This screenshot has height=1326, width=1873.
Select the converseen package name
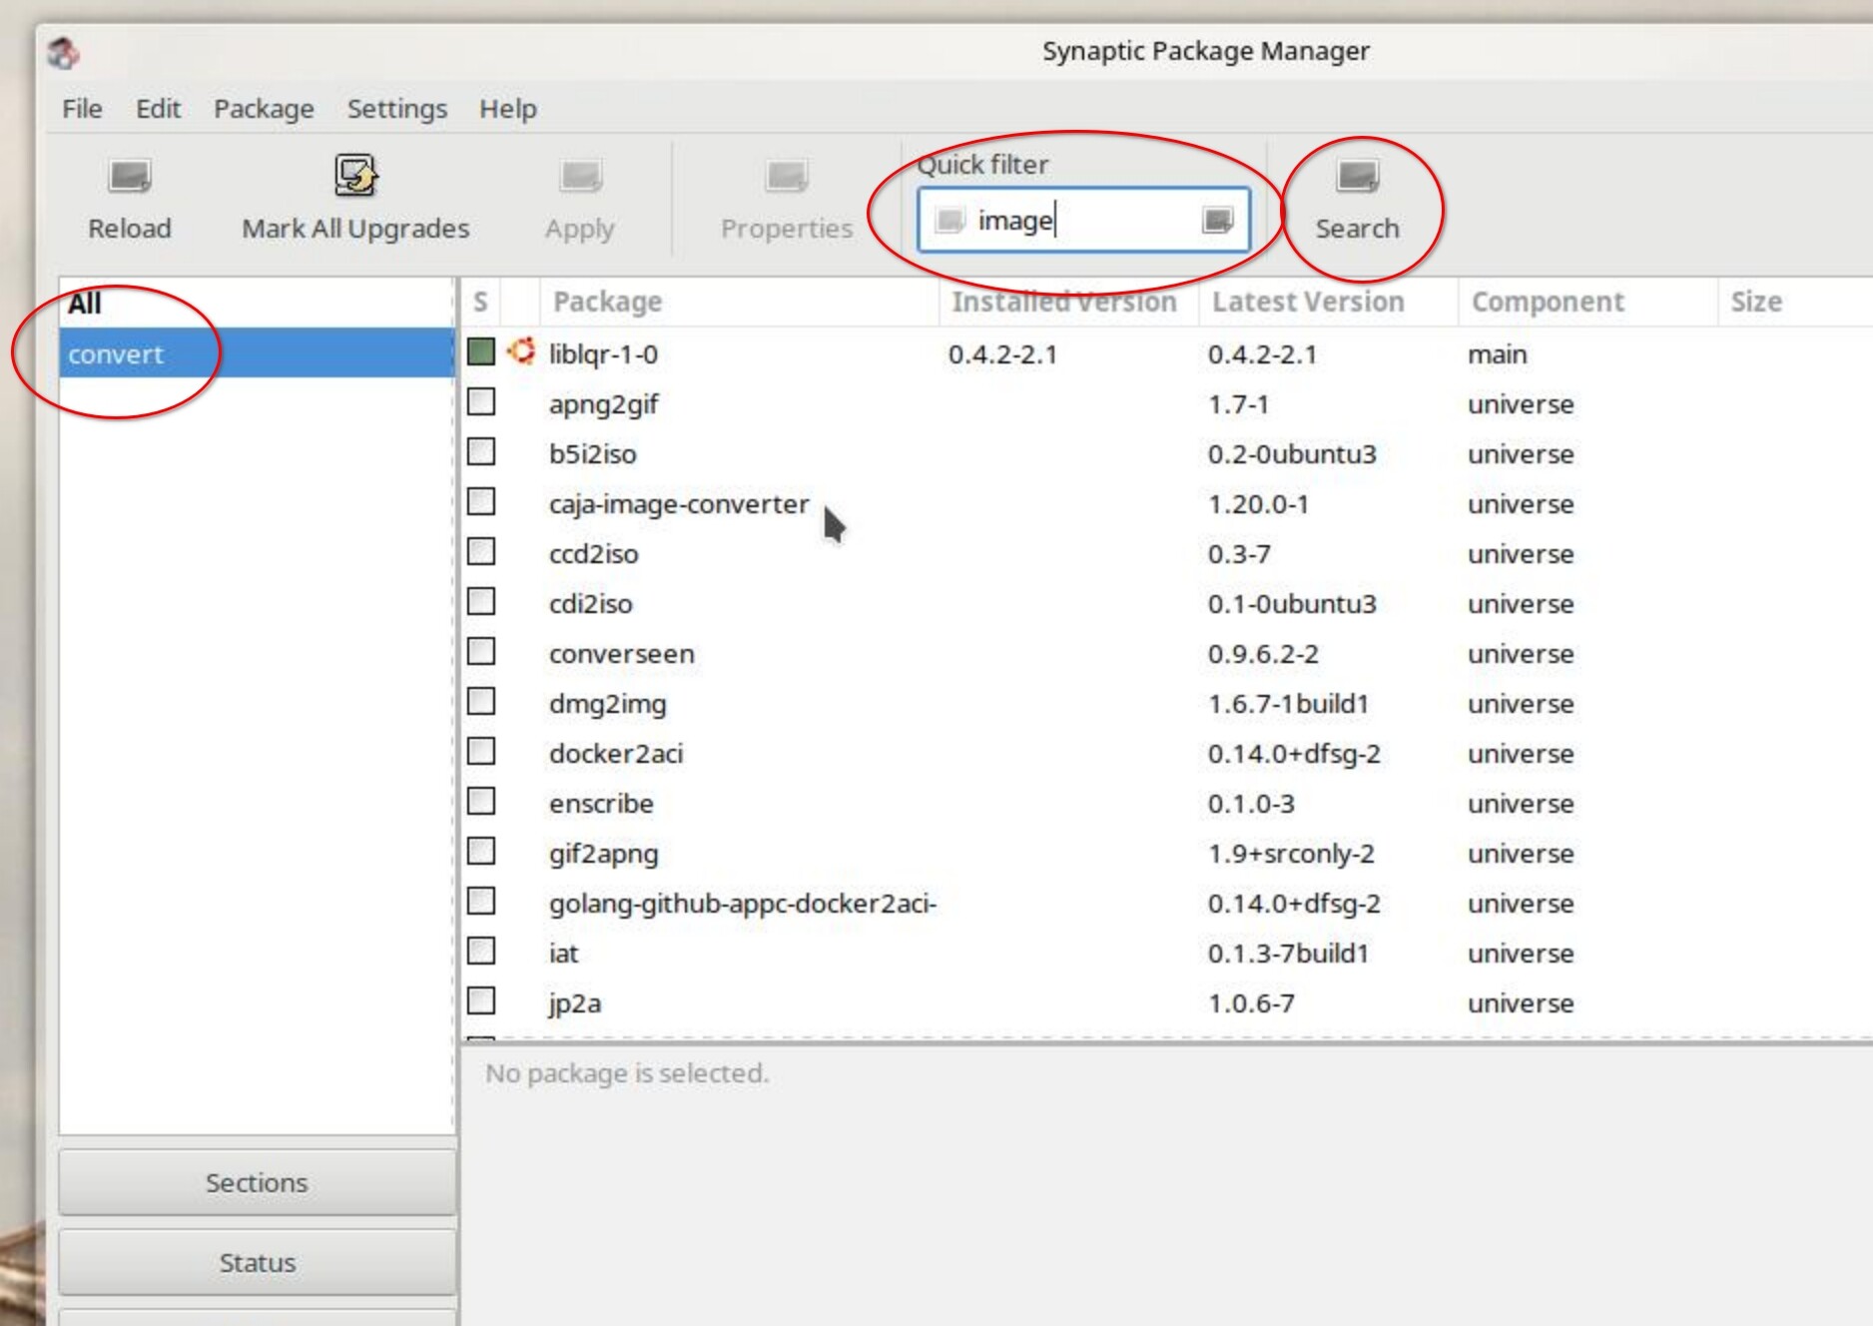click(621, 654)
